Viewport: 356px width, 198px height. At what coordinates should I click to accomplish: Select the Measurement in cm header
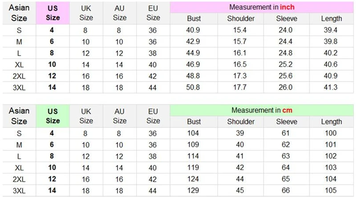pos(262,110)
